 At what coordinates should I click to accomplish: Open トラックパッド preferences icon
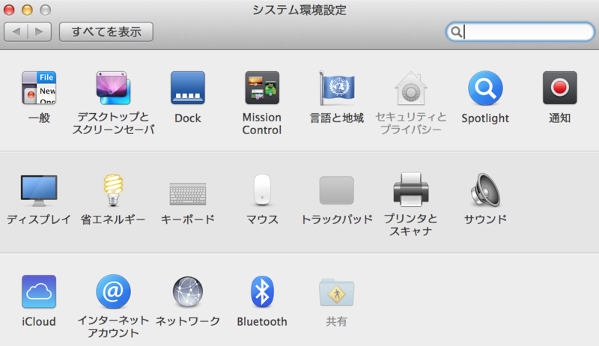pos(336,190)
